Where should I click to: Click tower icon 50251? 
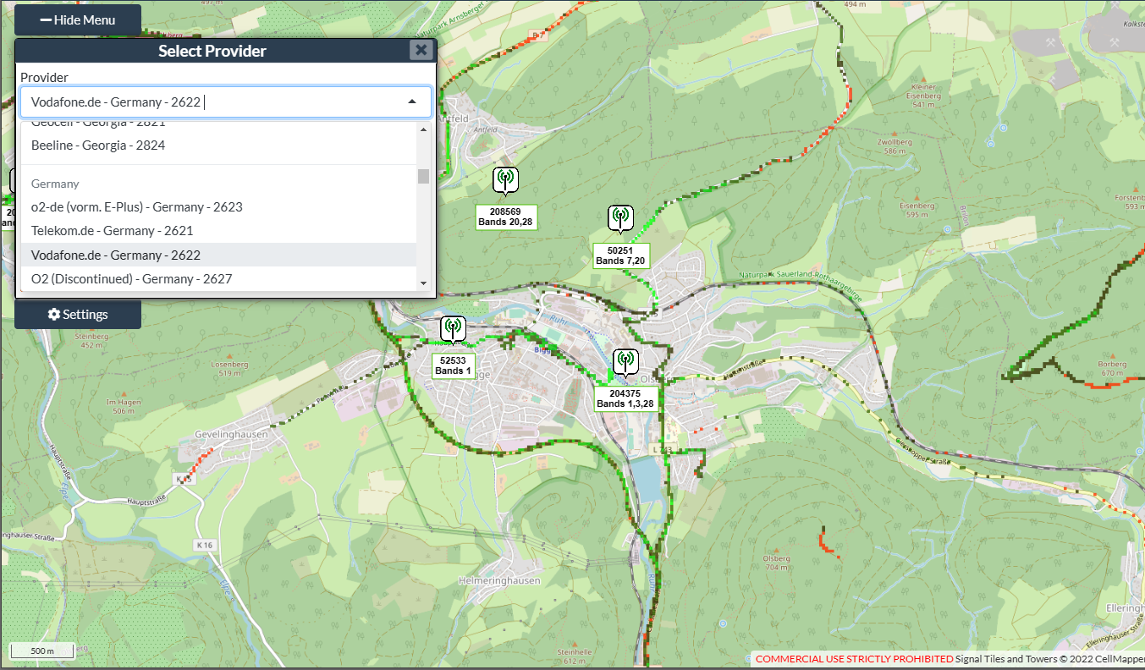click(x=620, y=219)
